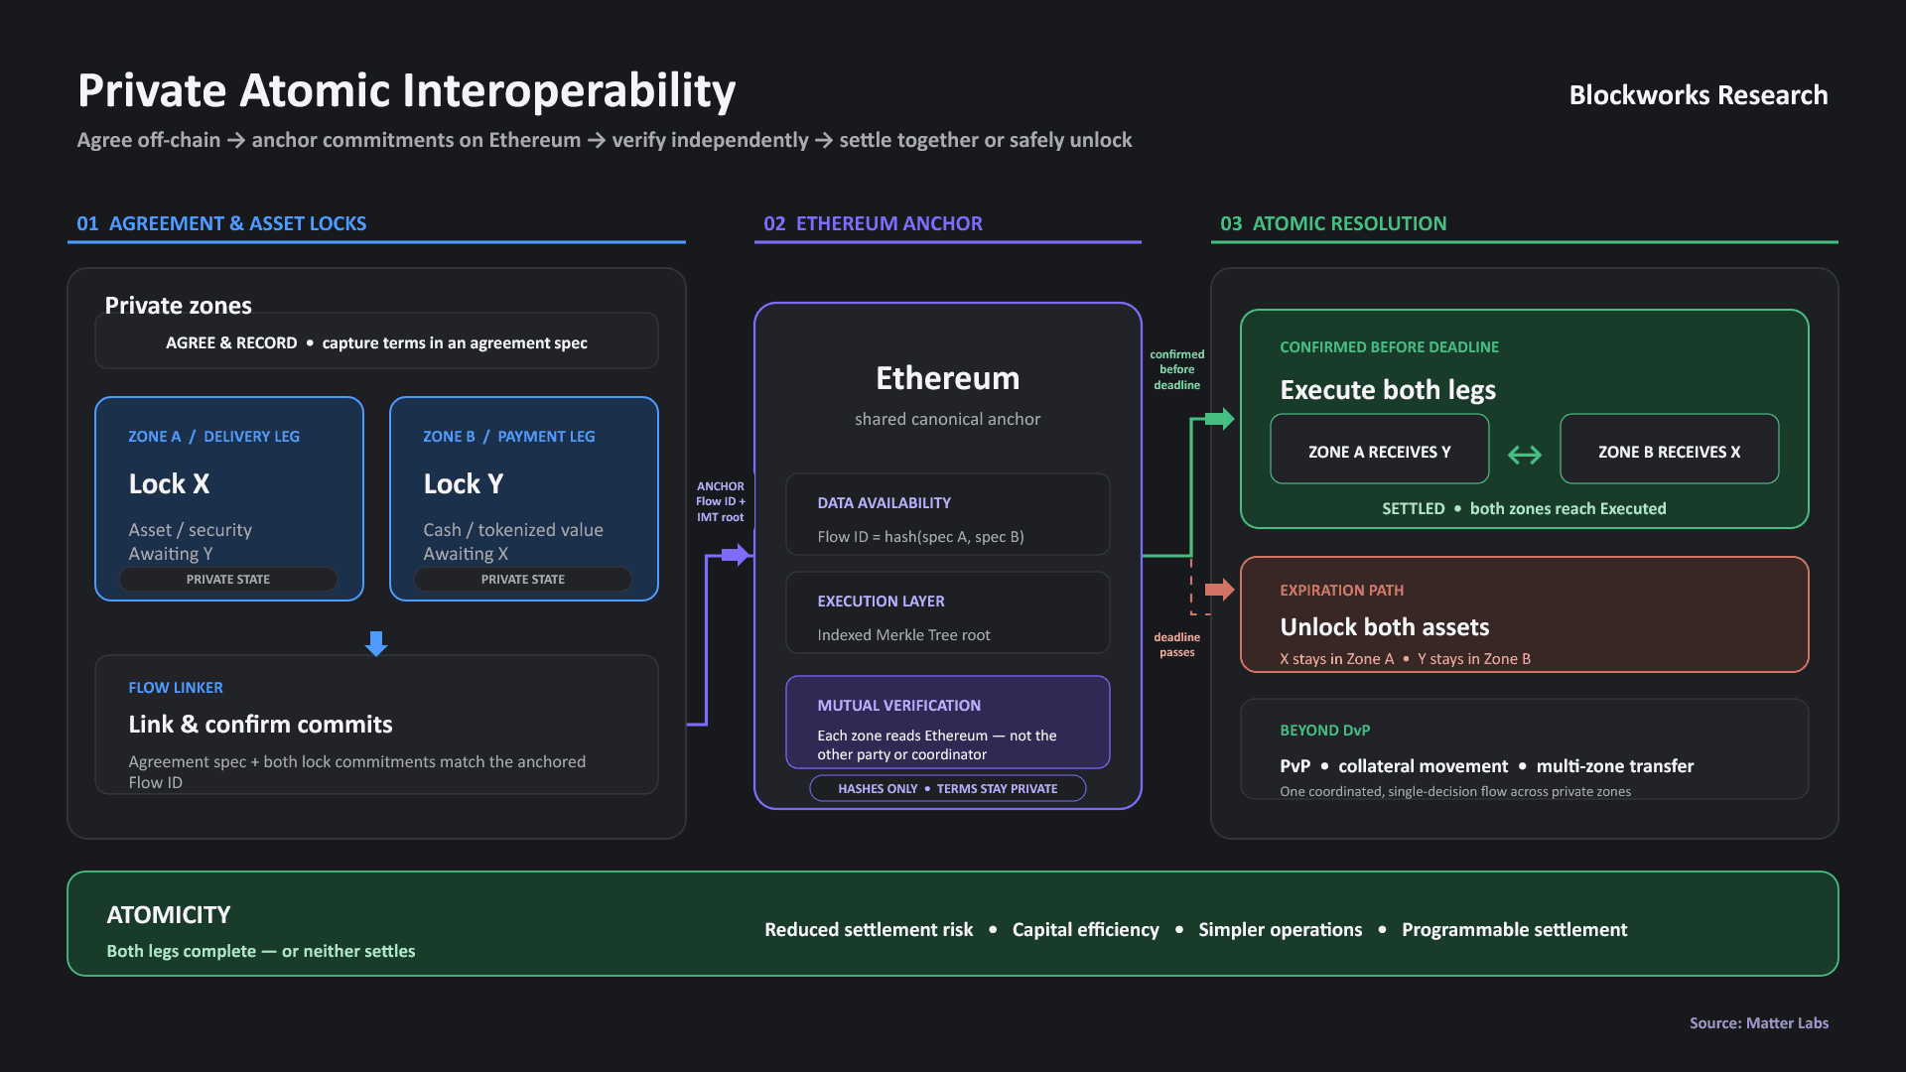Click the multi-zone transfer text
The width and height of the screenshot is (1906, 1072).
pyautogui.click(x=1615, y=766)
